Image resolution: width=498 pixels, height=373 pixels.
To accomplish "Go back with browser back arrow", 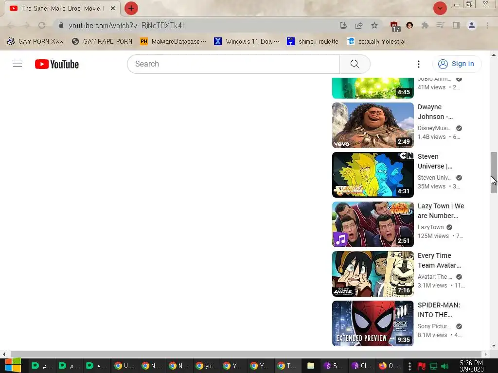I will pyautogui.click(x=10, y=25).
